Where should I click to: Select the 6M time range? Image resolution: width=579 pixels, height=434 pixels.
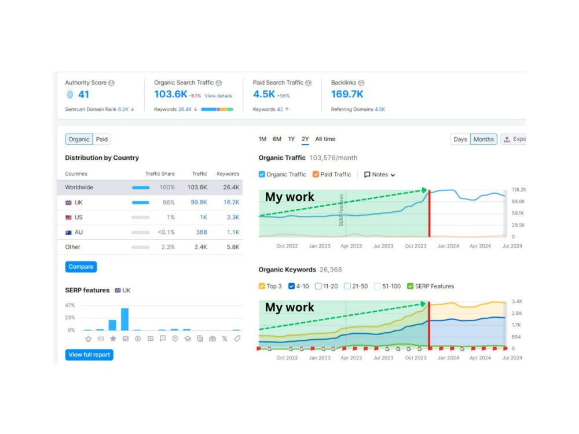[x=277, y=139]
